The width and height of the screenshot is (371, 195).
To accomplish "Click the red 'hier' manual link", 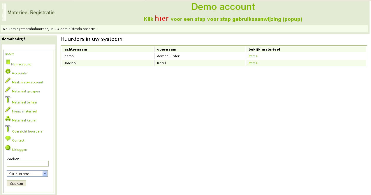I will (162, 19).
